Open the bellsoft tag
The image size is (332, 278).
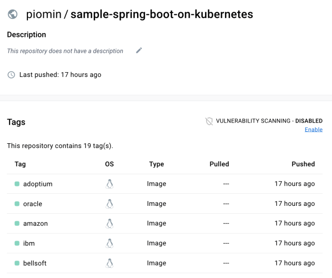pyautogui.click(x=35, y=263)
